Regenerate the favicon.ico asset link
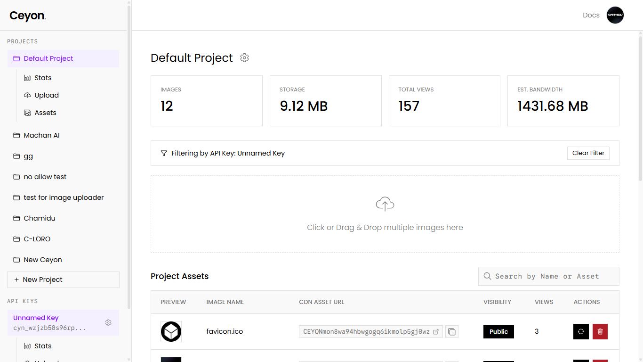 [x=581, y=331]
